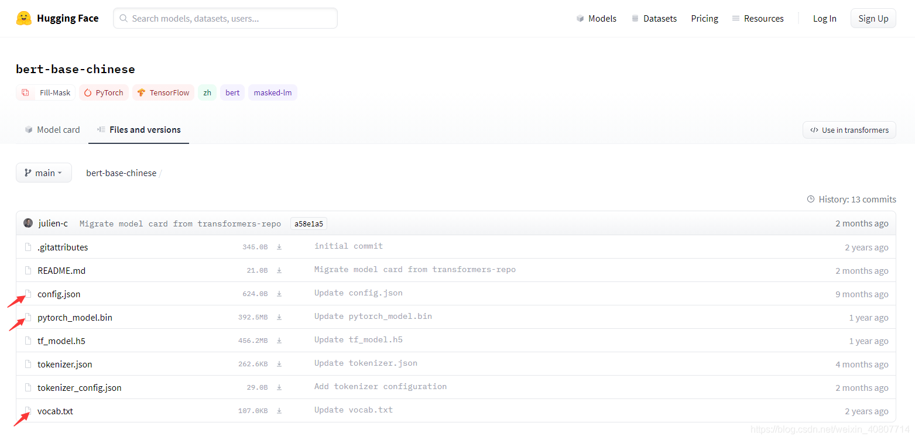The height and width of the screenshot is (440, 915).
Task: Download vocab.txt via its download arrow
Action: 279,411
